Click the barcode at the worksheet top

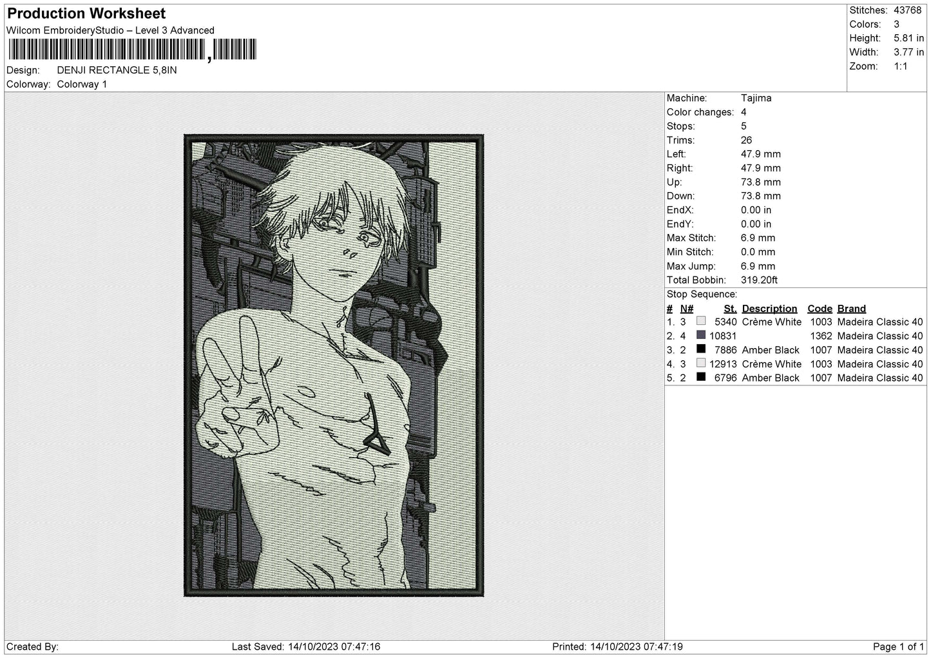coord(131,50)
